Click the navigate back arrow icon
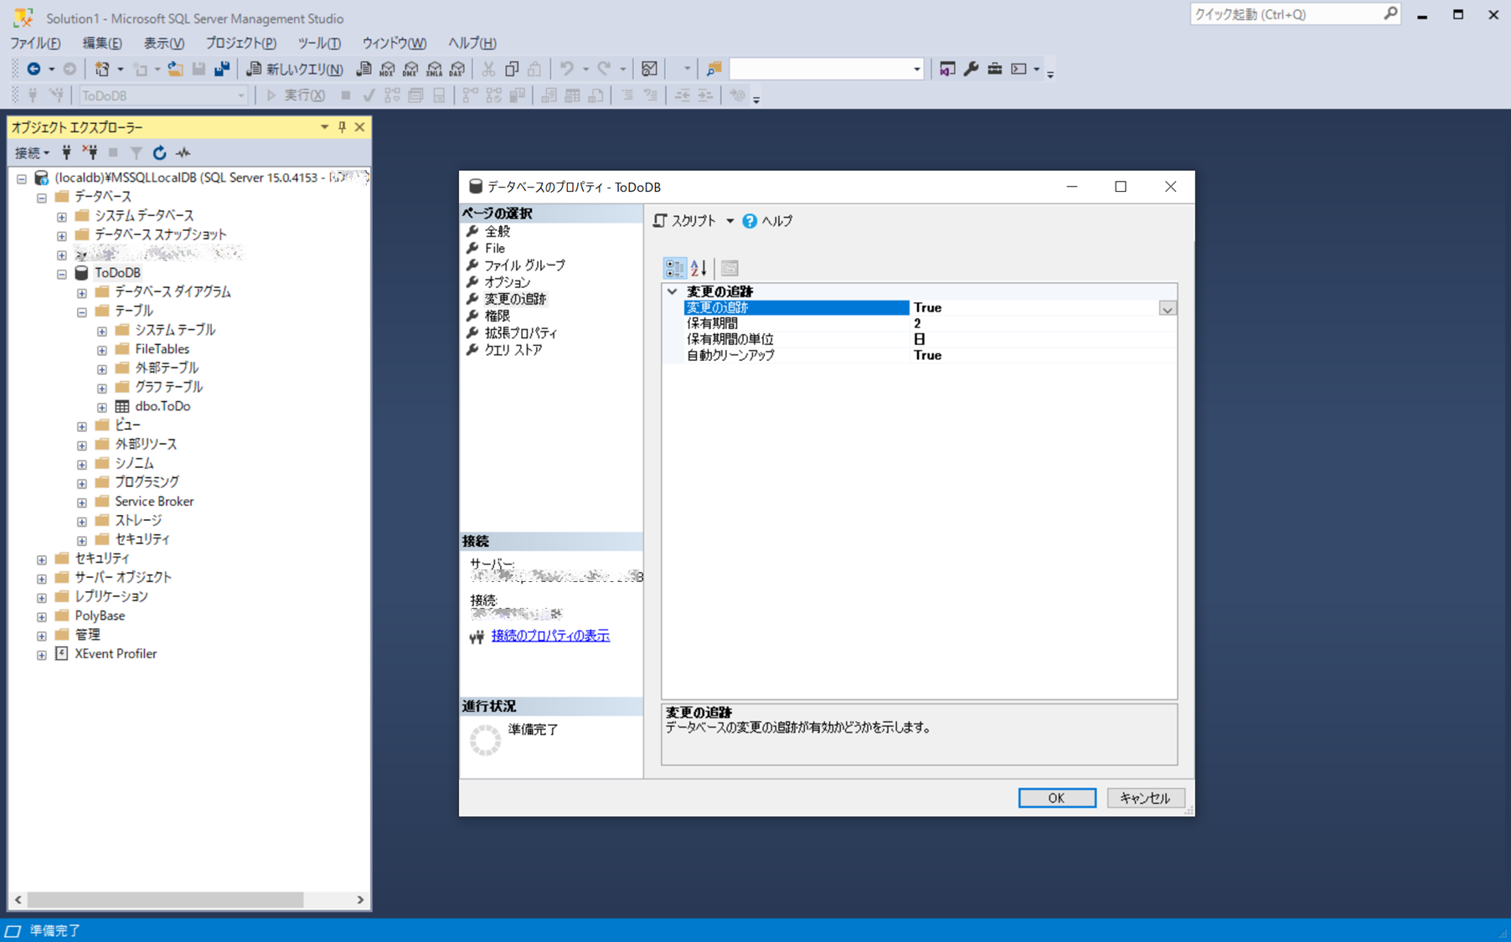Viewport: 1511px width, 942px height. 34,69
